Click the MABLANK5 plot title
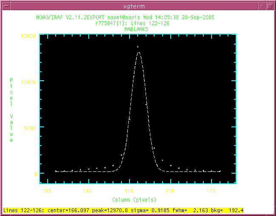 [136, 30]
